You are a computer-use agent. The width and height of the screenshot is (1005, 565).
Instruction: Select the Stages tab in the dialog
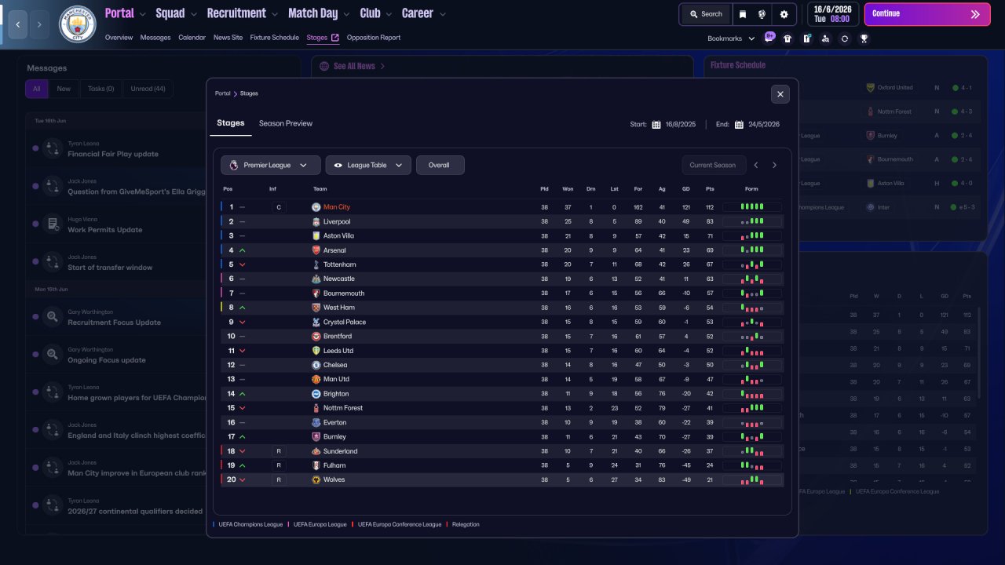231,123
